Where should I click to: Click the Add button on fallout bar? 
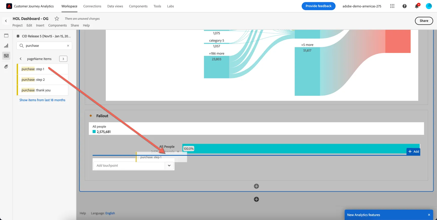[x=413, y=151]
